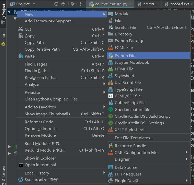Close the no.txt tab
Viewport: 194px width, 185px height.
157,4
